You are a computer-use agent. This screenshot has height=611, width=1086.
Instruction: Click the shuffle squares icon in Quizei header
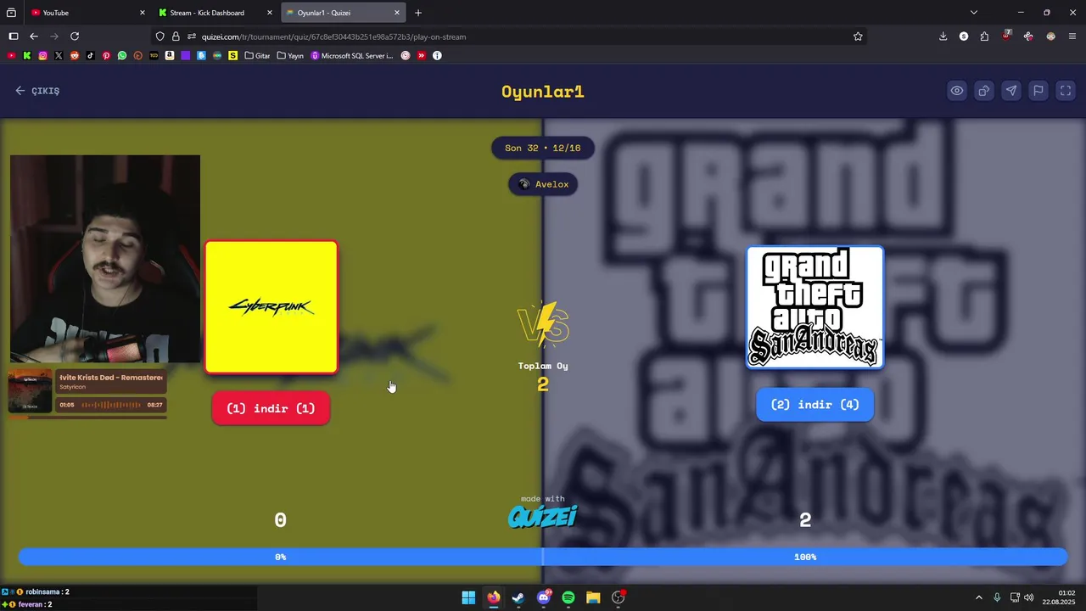[983, 91]
